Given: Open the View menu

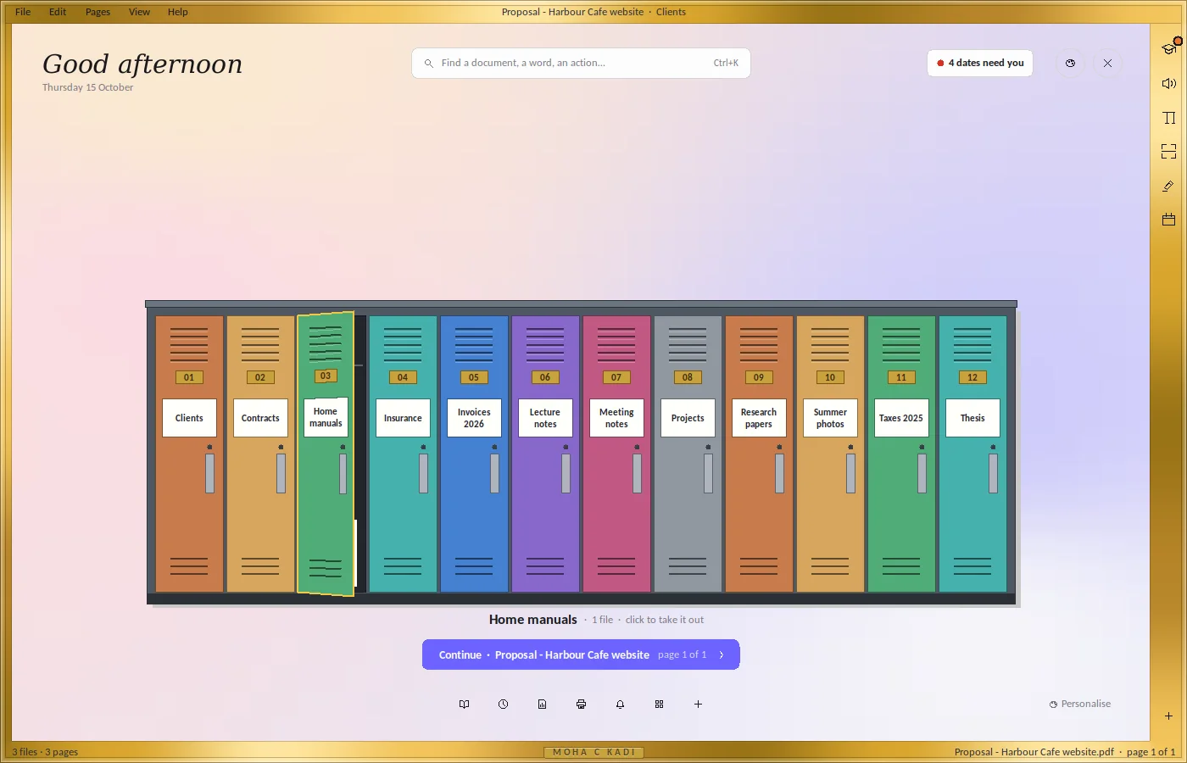Looking at the screenshot, I should (139, 12).
